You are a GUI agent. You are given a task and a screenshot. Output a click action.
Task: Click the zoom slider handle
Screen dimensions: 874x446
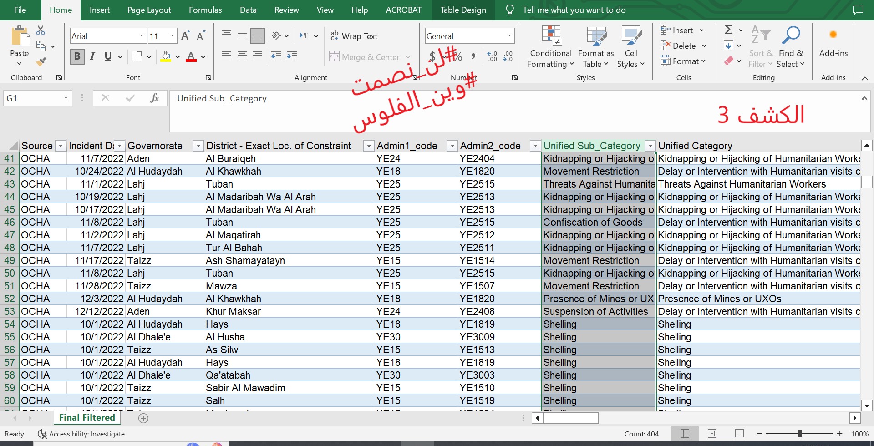[799, 434]
